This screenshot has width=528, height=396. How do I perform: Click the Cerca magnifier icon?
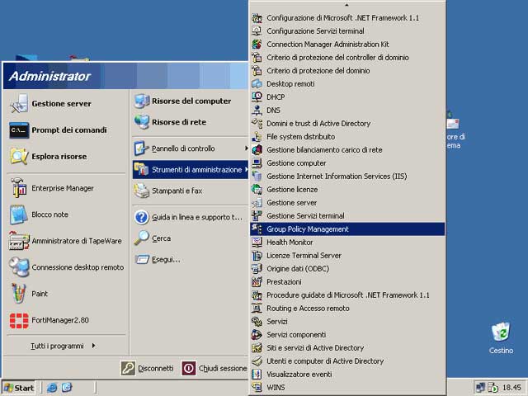pyautogui.click(x=142, y=238)
